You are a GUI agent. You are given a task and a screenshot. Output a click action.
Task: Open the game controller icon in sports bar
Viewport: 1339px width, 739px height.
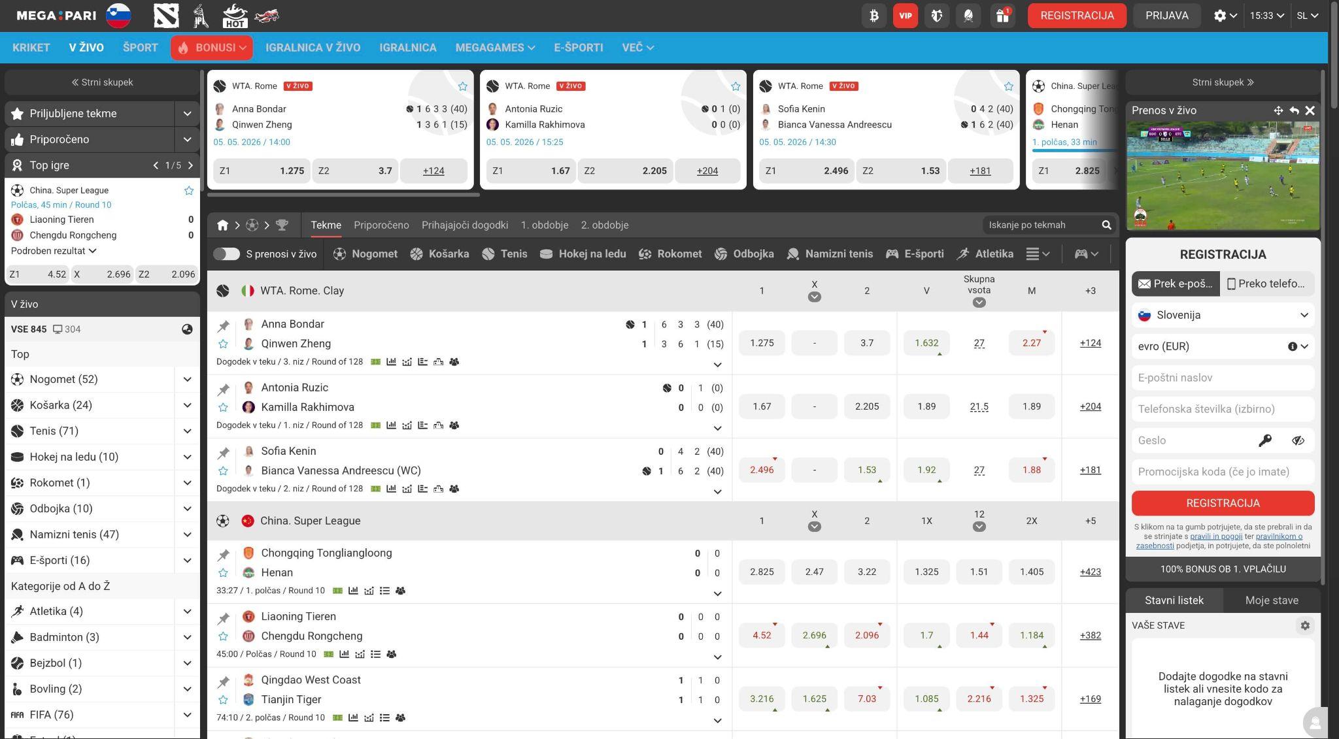(x=1086, y=254)
